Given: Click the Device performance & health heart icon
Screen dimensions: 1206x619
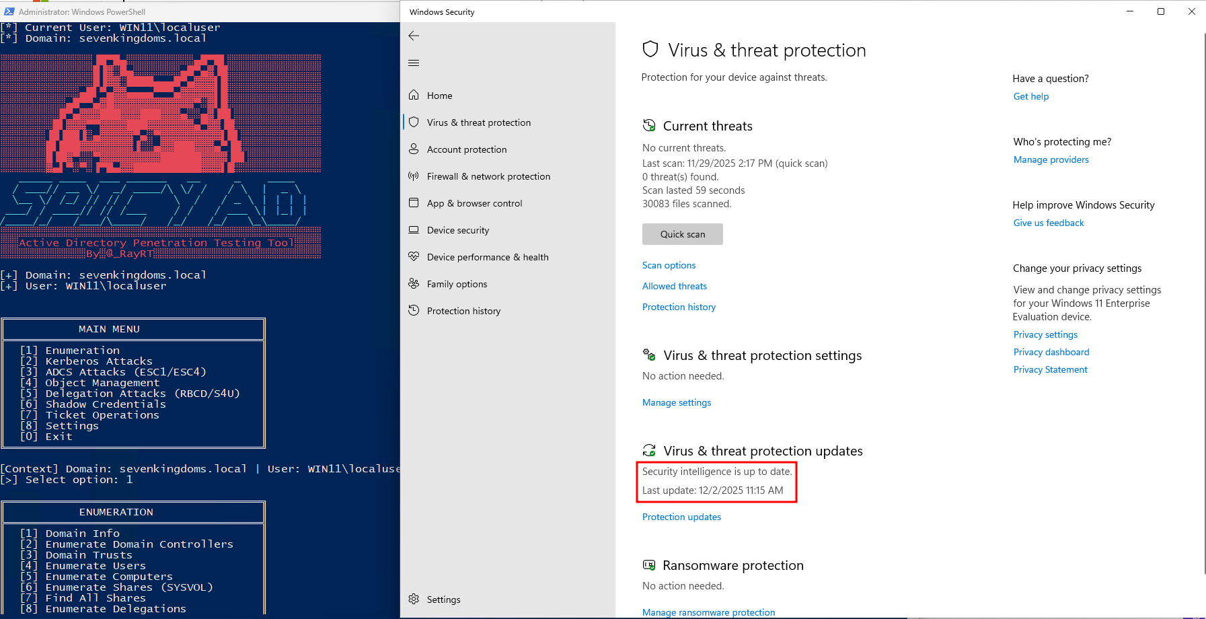Looking at the screenshot, I should 414,256.
